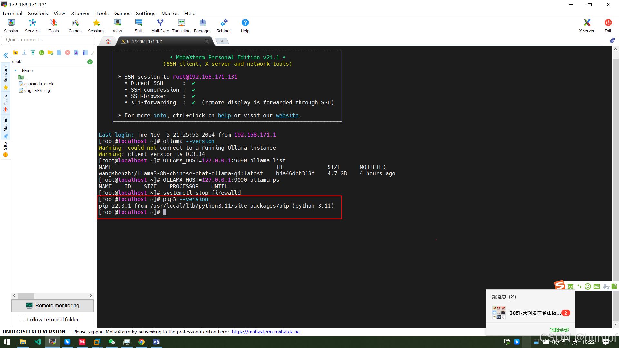The width and height of the screenshot is (619, 348).
Task: Open the mobaxterm.mobatek.net link
Action: click(x=266, y=332)
